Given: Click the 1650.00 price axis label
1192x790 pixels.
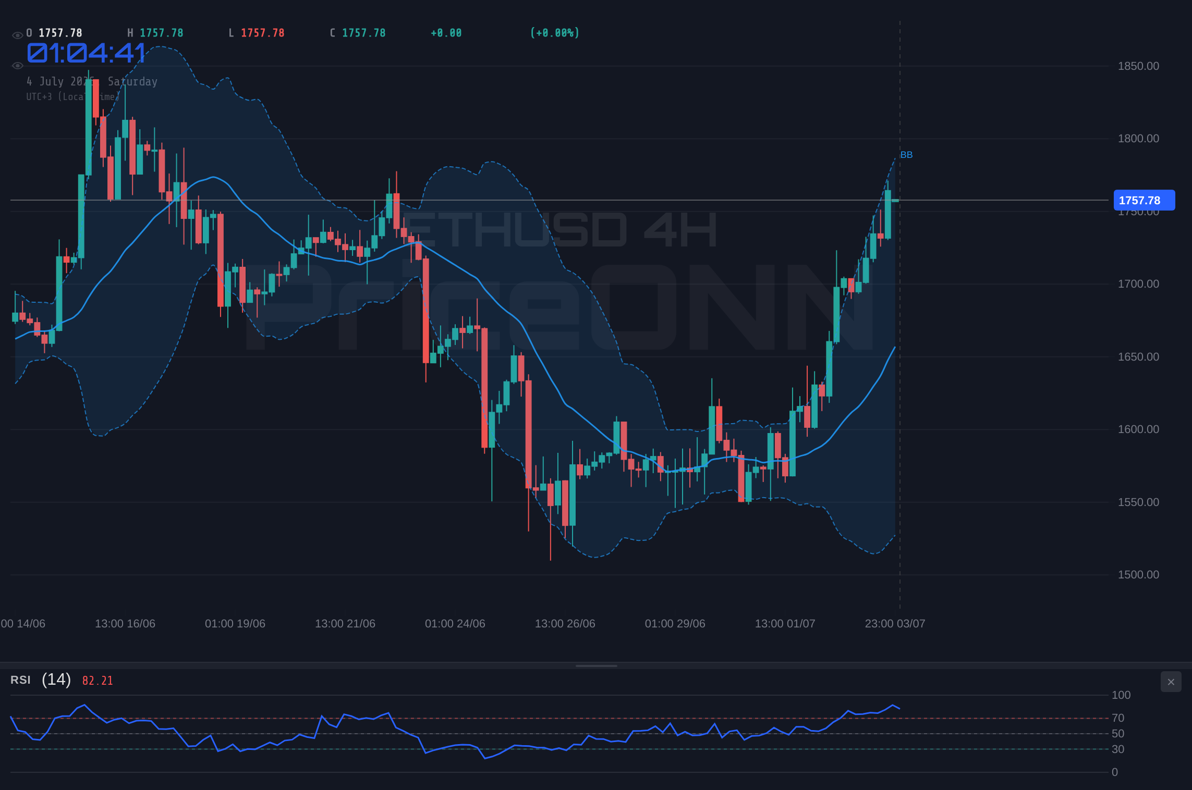Looking at the screenshot, I should [x=1138, y=357].
